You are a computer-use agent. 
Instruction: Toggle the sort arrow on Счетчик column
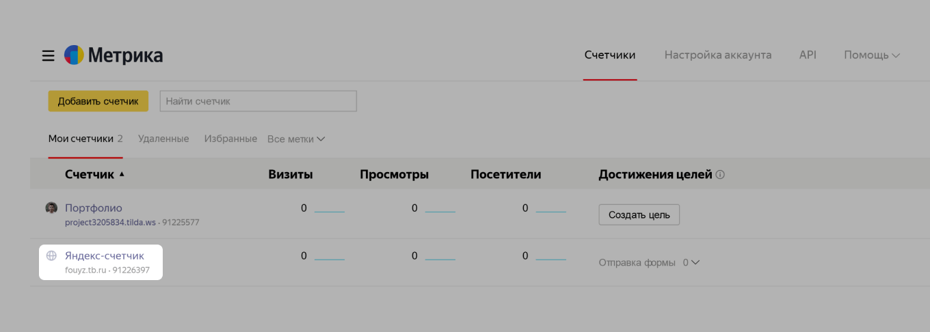(x=122, y=174)
